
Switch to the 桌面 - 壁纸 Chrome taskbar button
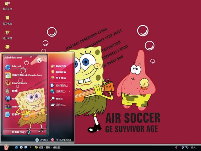click(x=49, y=148)
